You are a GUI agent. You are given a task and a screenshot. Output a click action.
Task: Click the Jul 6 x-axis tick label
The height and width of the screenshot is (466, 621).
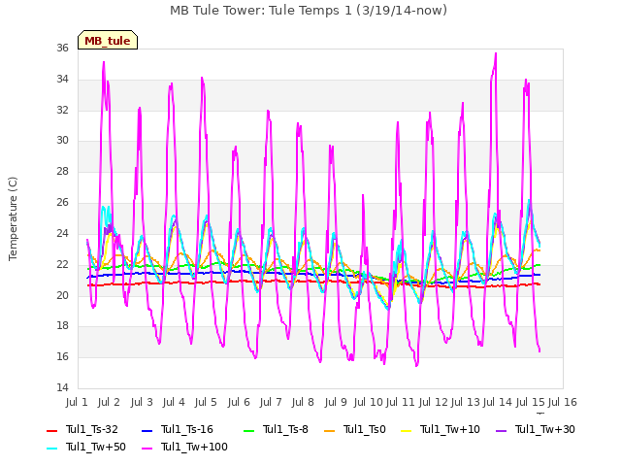(239, 402)
